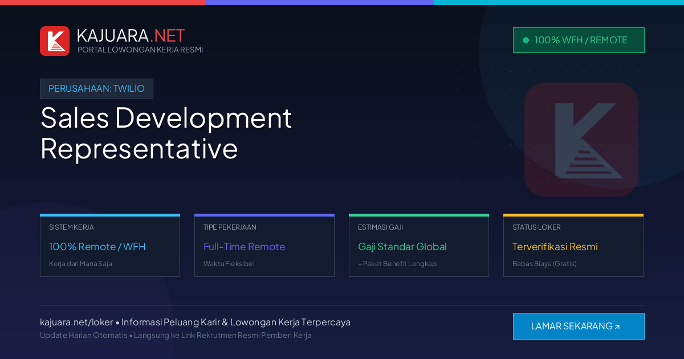
Task: Select the Status Loker info card
Action: click(573, 245)
